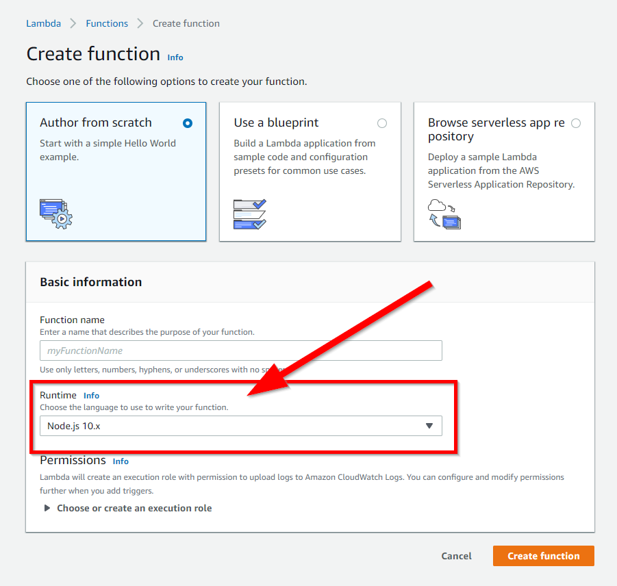Select the Author from scratch radio button
Screen dimensions: 617x586
coord(188,123)
